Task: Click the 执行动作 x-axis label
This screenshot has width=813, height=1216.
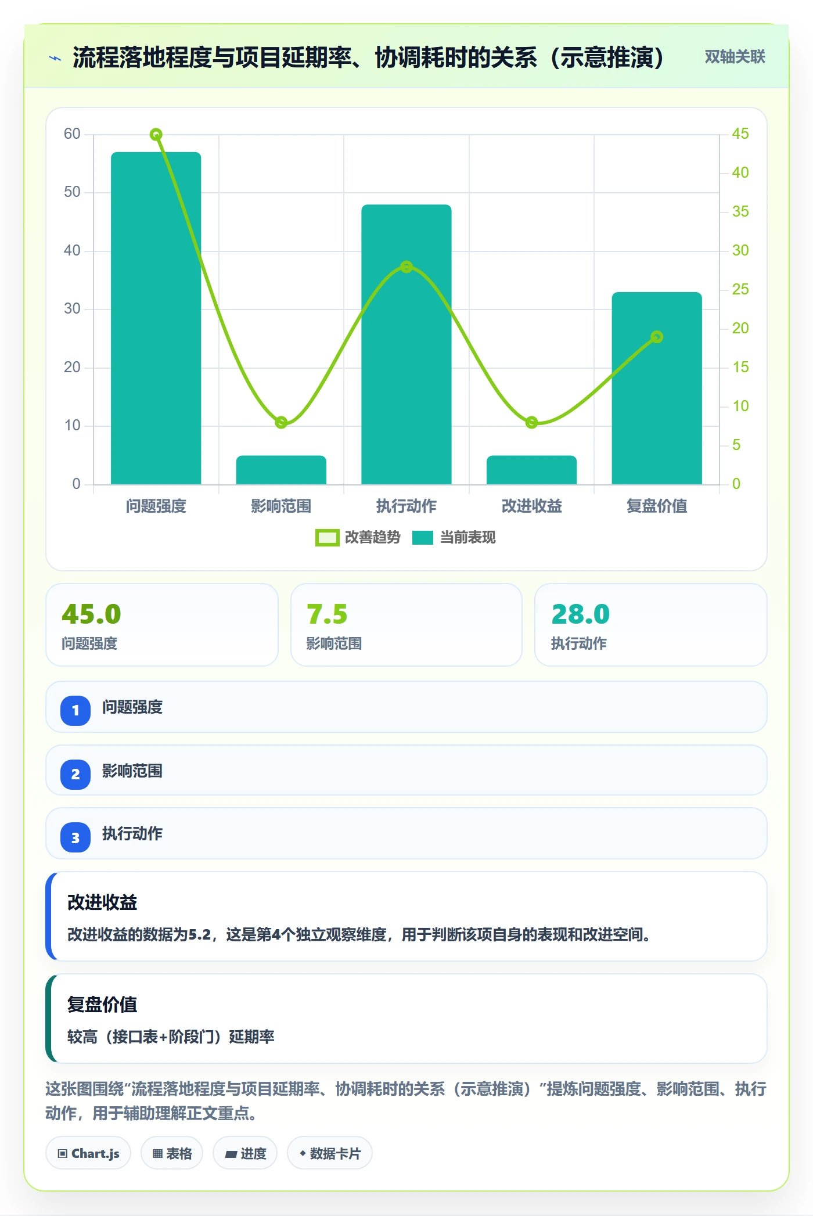Action: (x=406, y=506)
